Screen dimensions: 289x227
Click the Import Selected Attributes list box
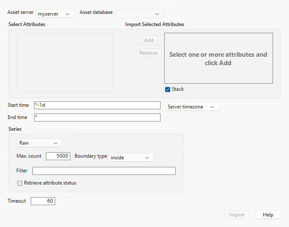pos(219,58)
